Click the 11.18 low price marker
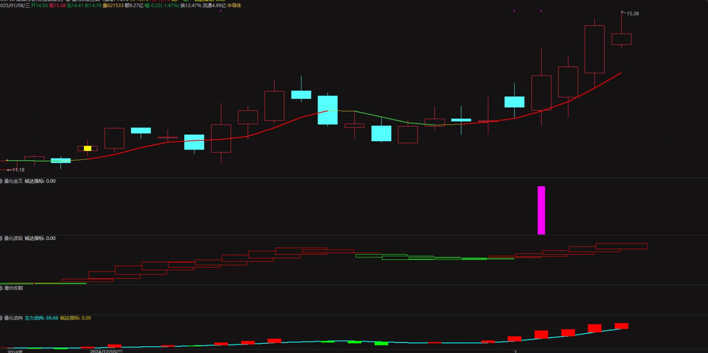708x353 pixels. 18,170
